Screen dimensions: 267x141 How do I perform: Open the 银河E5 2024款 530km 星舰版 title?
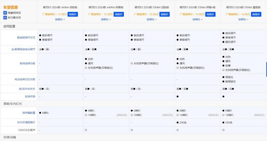click(x=243, y=7)
